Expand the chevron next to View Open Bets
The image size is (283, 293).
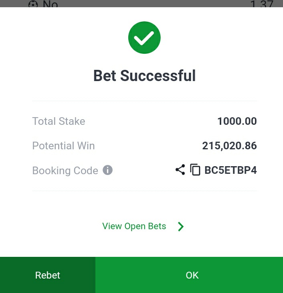point(180,226)
